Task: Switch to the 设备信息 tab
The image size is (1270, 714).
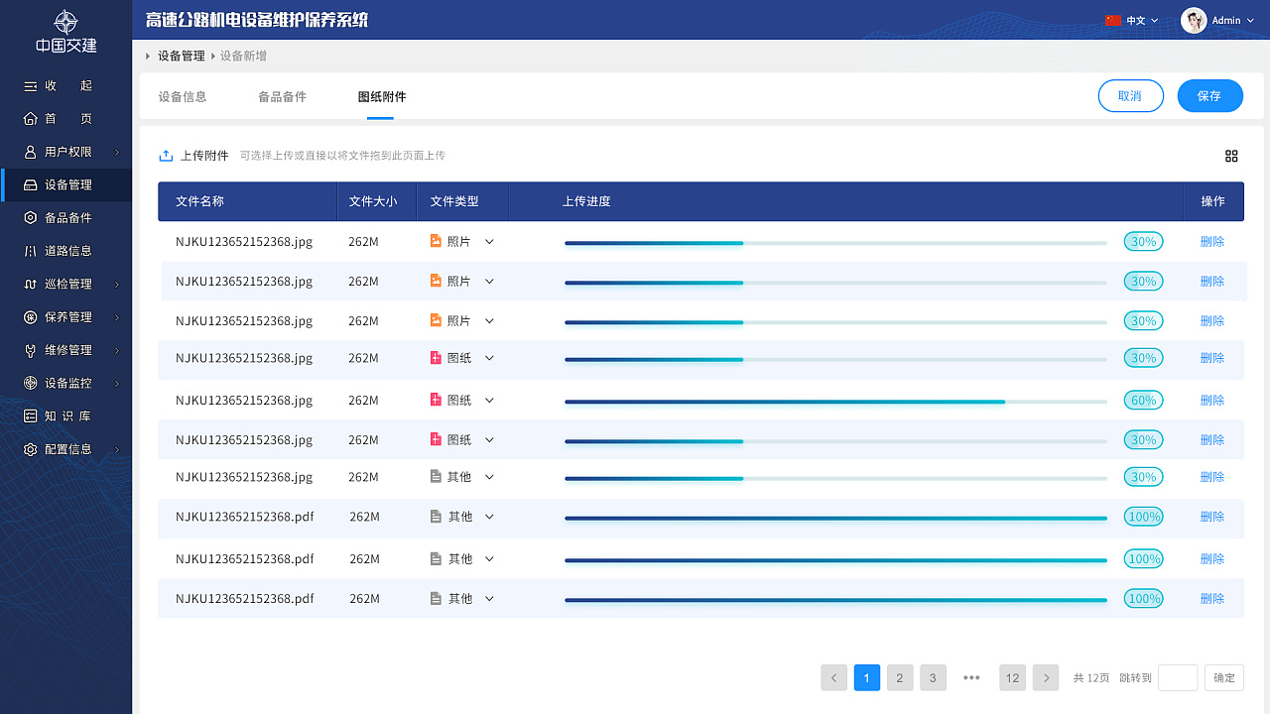Action: [183, 97]
